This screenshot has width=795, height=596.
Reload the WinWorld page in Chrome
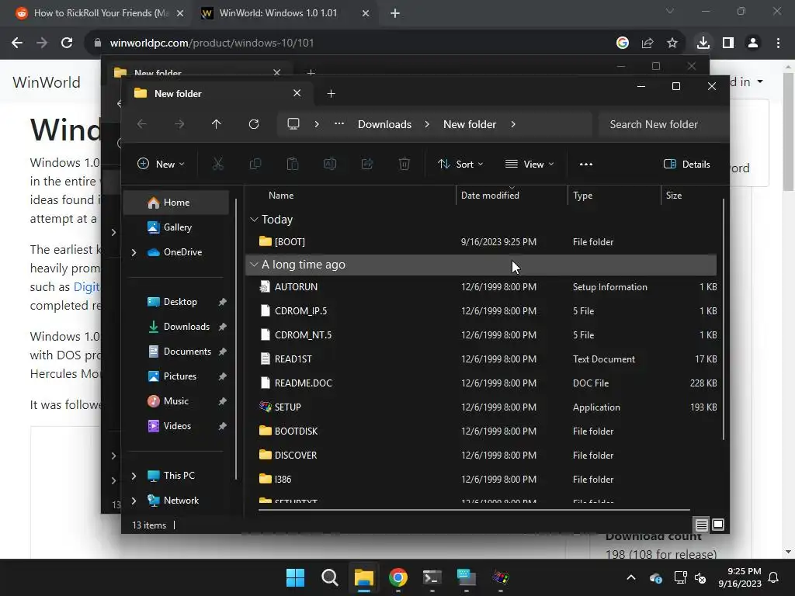(67, 43)
